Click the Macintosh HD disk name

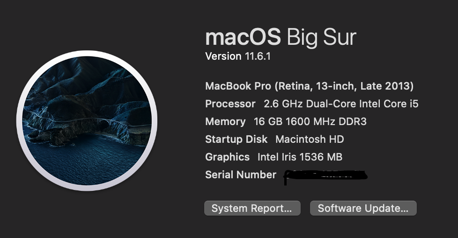click(310, 140)
